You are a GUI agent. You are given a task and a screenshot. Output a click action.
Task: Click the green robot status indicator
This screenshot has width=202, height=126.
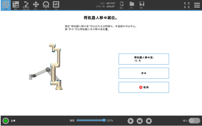click(6, 121)
